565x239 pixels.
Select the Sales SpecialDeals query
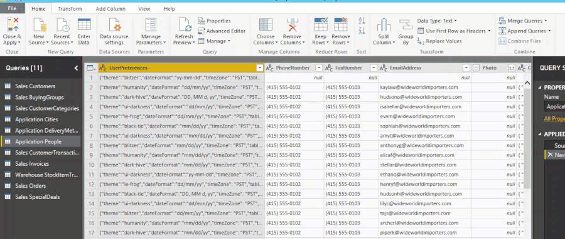(41, 197)
